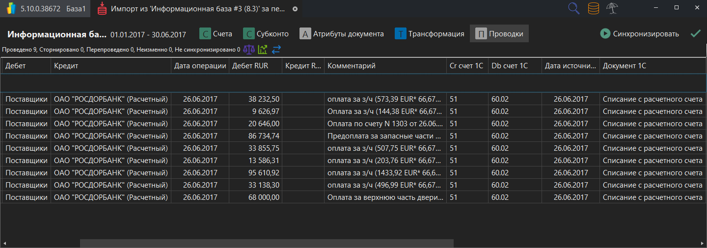
Task: Open the orange database icon
Action: click(x=594, y=8)
